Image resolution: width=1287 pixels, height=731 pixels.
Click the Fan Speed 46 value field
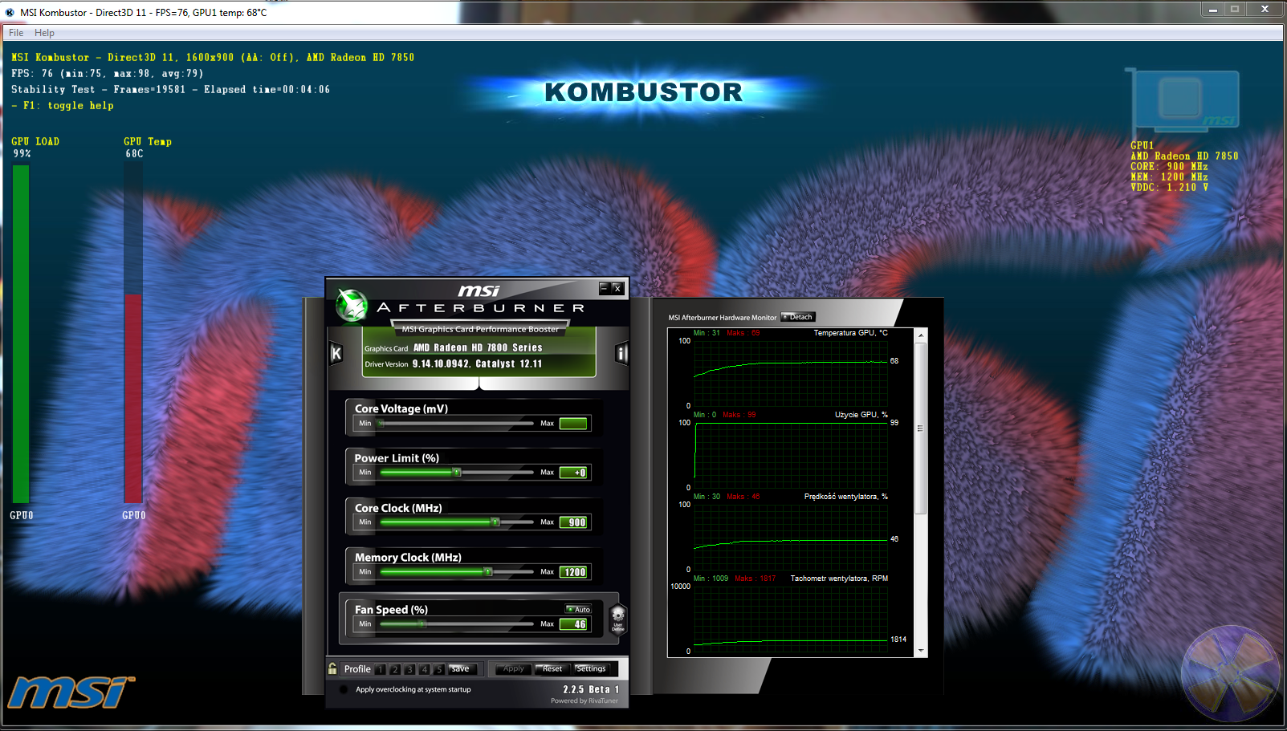click(573, 623)
